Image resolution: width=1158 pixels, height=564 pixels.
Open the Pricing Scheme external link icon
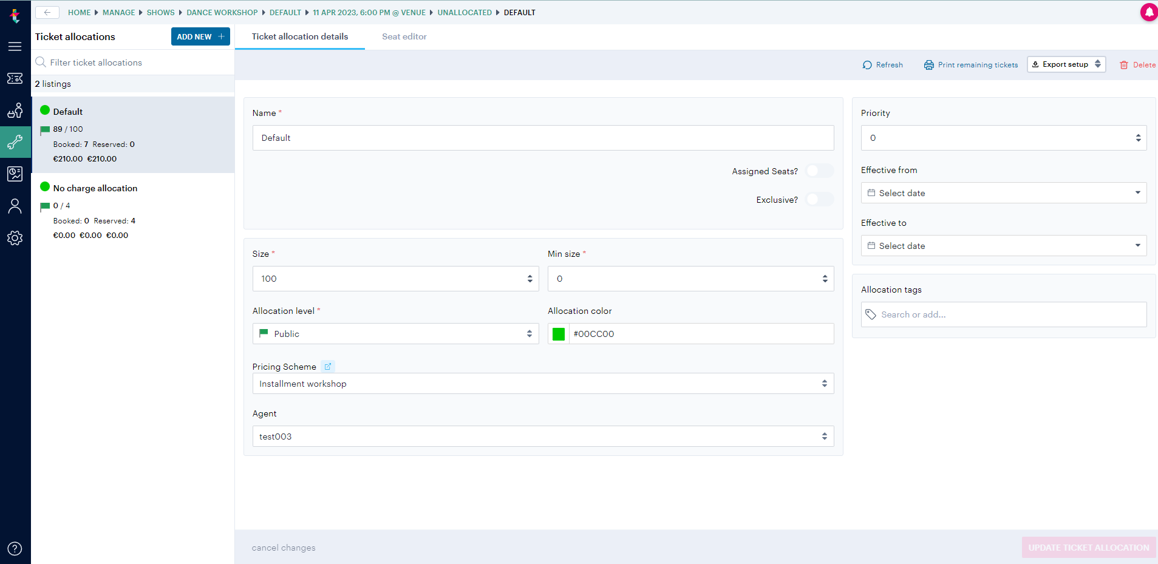(328, 366)
